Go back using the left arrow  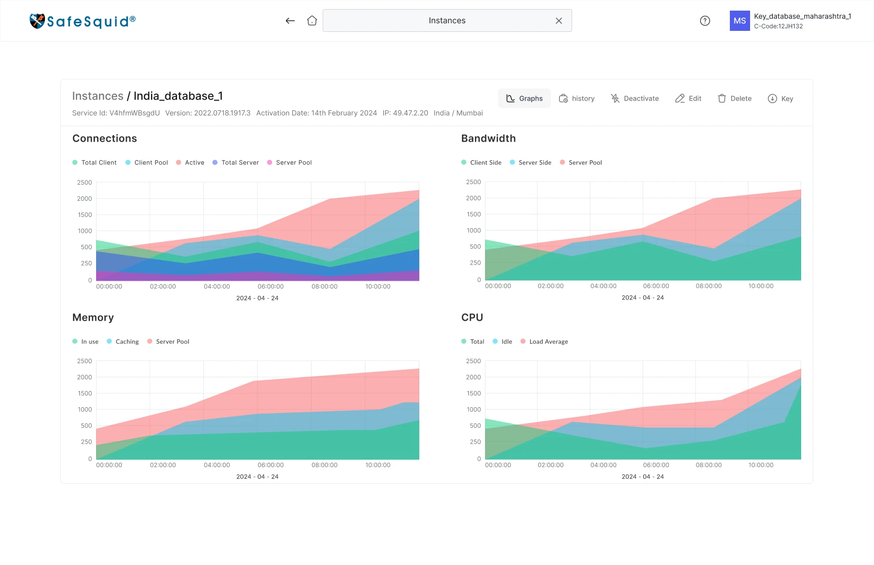click(x=290, y=21)
